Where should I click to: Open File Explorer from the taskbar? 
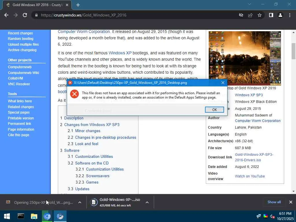pos(34,216)
